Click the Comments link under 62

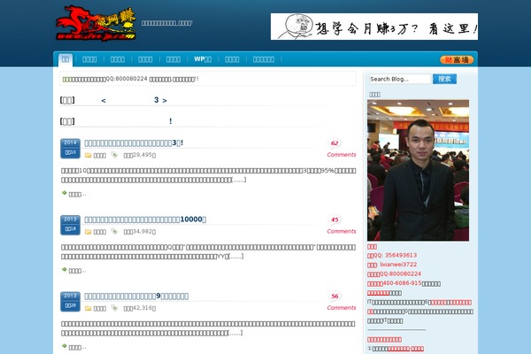(342, 155)
